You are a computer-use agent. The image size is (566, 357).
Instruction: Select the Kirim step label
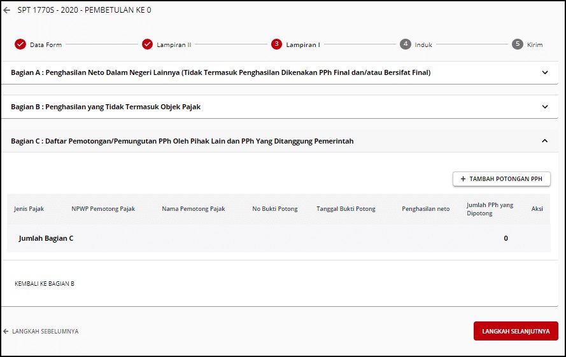(x=535, y=45)
